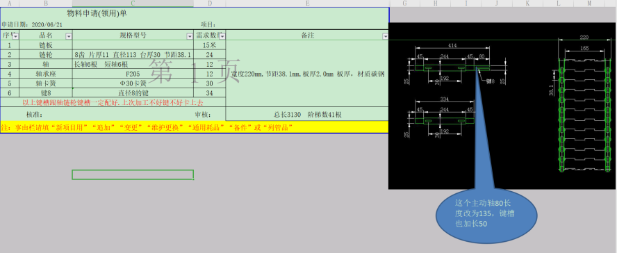Select the quantity cell showing 30
Viewport: 617px width, 253px height.
click(210, 83)
